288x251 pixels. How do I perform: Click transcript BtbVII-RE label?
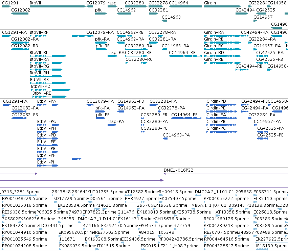[42, 93]
